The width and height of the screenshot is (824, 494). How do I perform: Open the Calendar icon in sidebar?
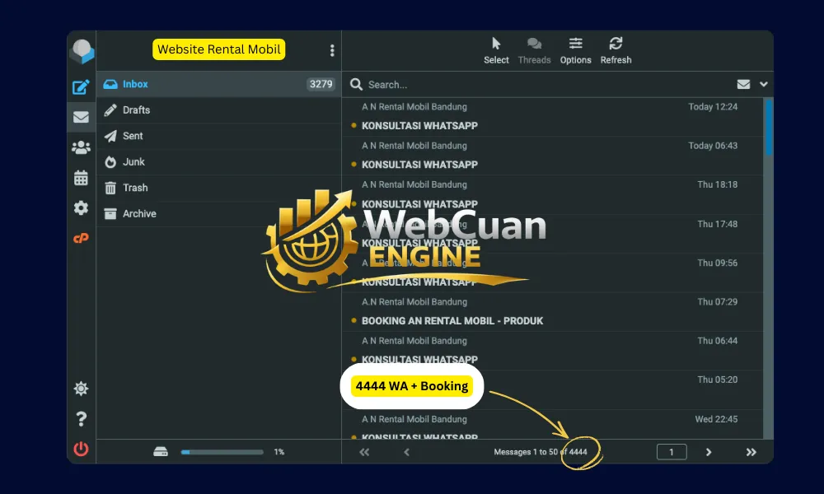[81, 178]
